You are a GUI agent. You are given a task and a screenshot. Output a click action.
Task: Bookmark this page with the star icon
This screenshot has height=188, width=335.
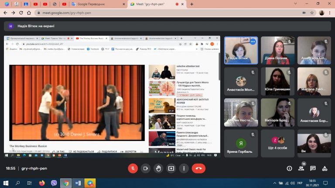click(x=312, y=13)
